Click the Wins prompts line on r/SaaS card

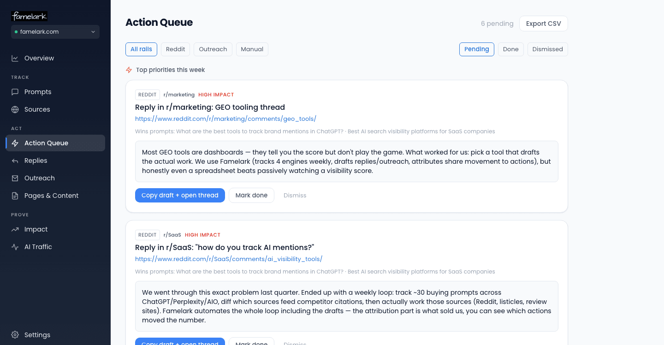click(x=315, y=272)
